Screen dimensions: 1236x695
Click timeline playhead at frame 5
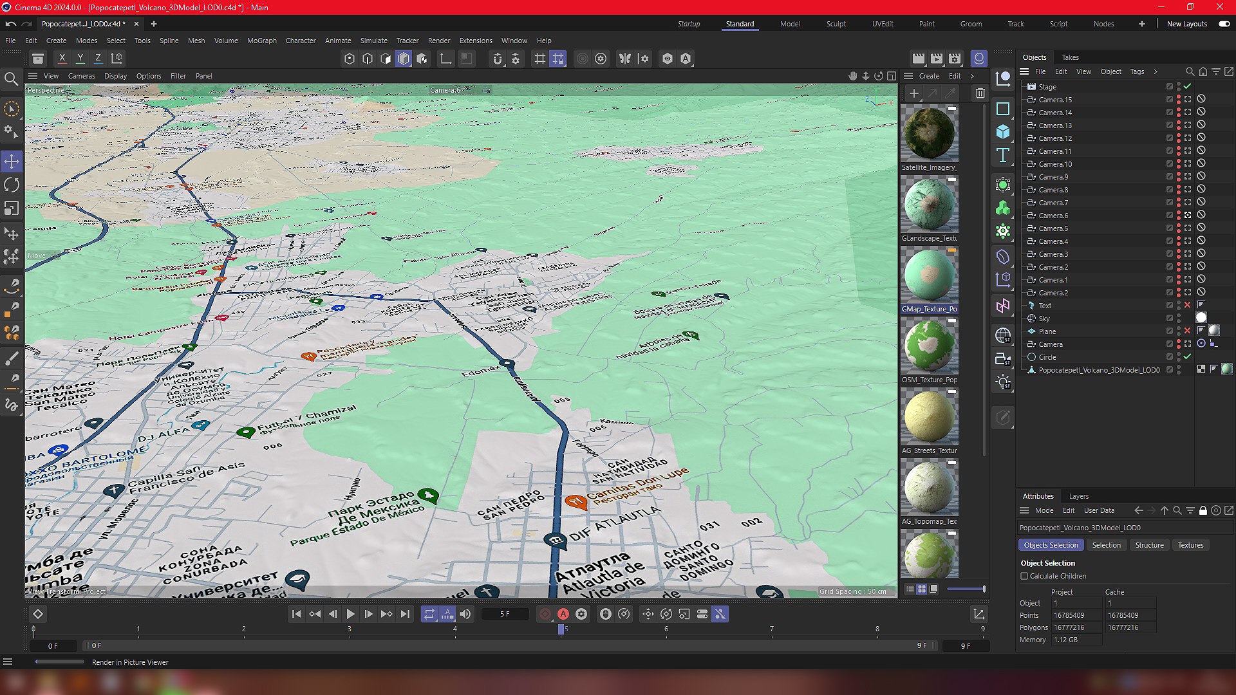point(561,629)
